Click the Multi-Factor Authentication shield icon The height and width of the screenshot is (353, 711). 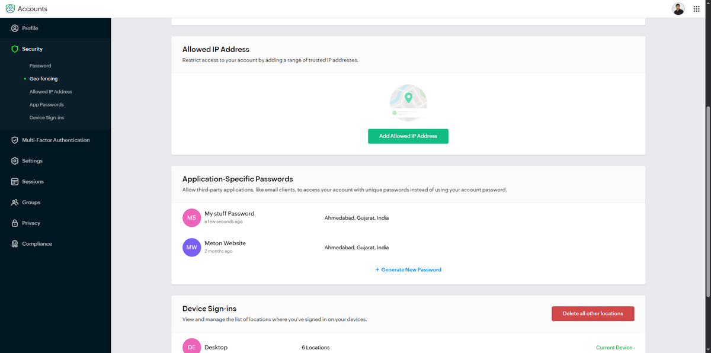[15, 140]
